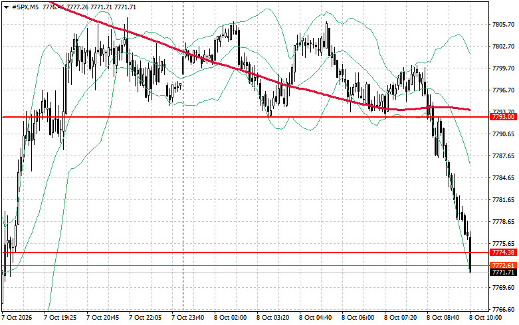Click the 7775.65 price scale value
Viewport: 519px width, 325px height.
[x=503, y=244]
